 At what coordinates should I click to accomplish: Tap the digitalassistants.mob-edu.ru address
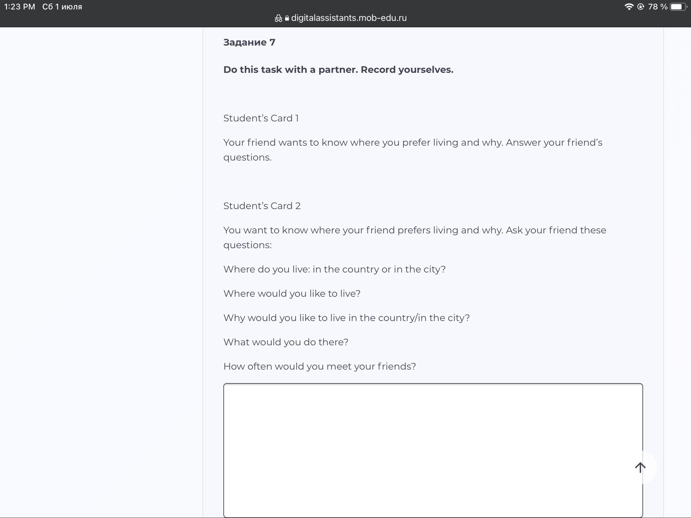[349, 18]
